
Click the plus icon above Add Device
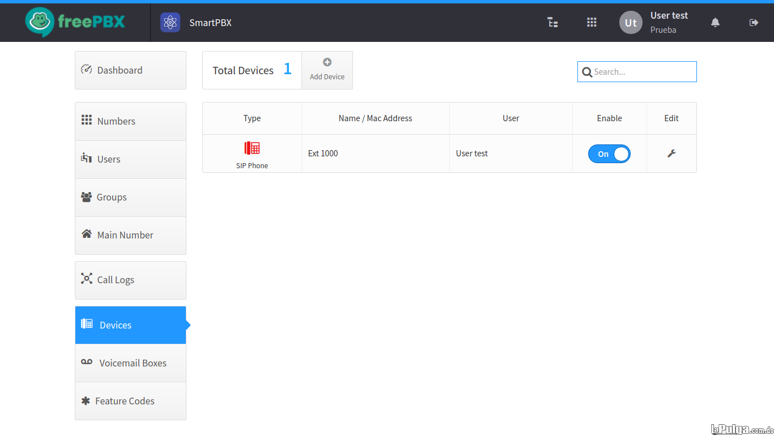(x=327, y=62)
